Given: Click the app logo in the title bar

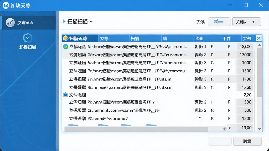Looking at the screenshot, I should click(6, 6).
